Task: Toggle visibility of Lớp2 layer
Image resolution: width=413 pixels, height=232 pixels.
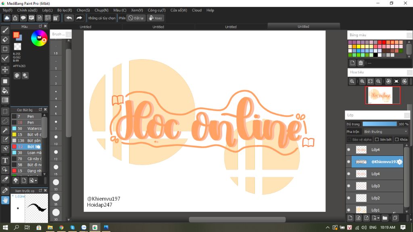Action: pyautogui.click(x=349, y=198)
